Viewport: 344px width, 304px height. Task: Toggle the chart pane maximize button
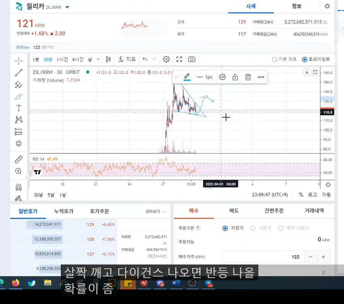pyautogui.click(x=315, y=72)
